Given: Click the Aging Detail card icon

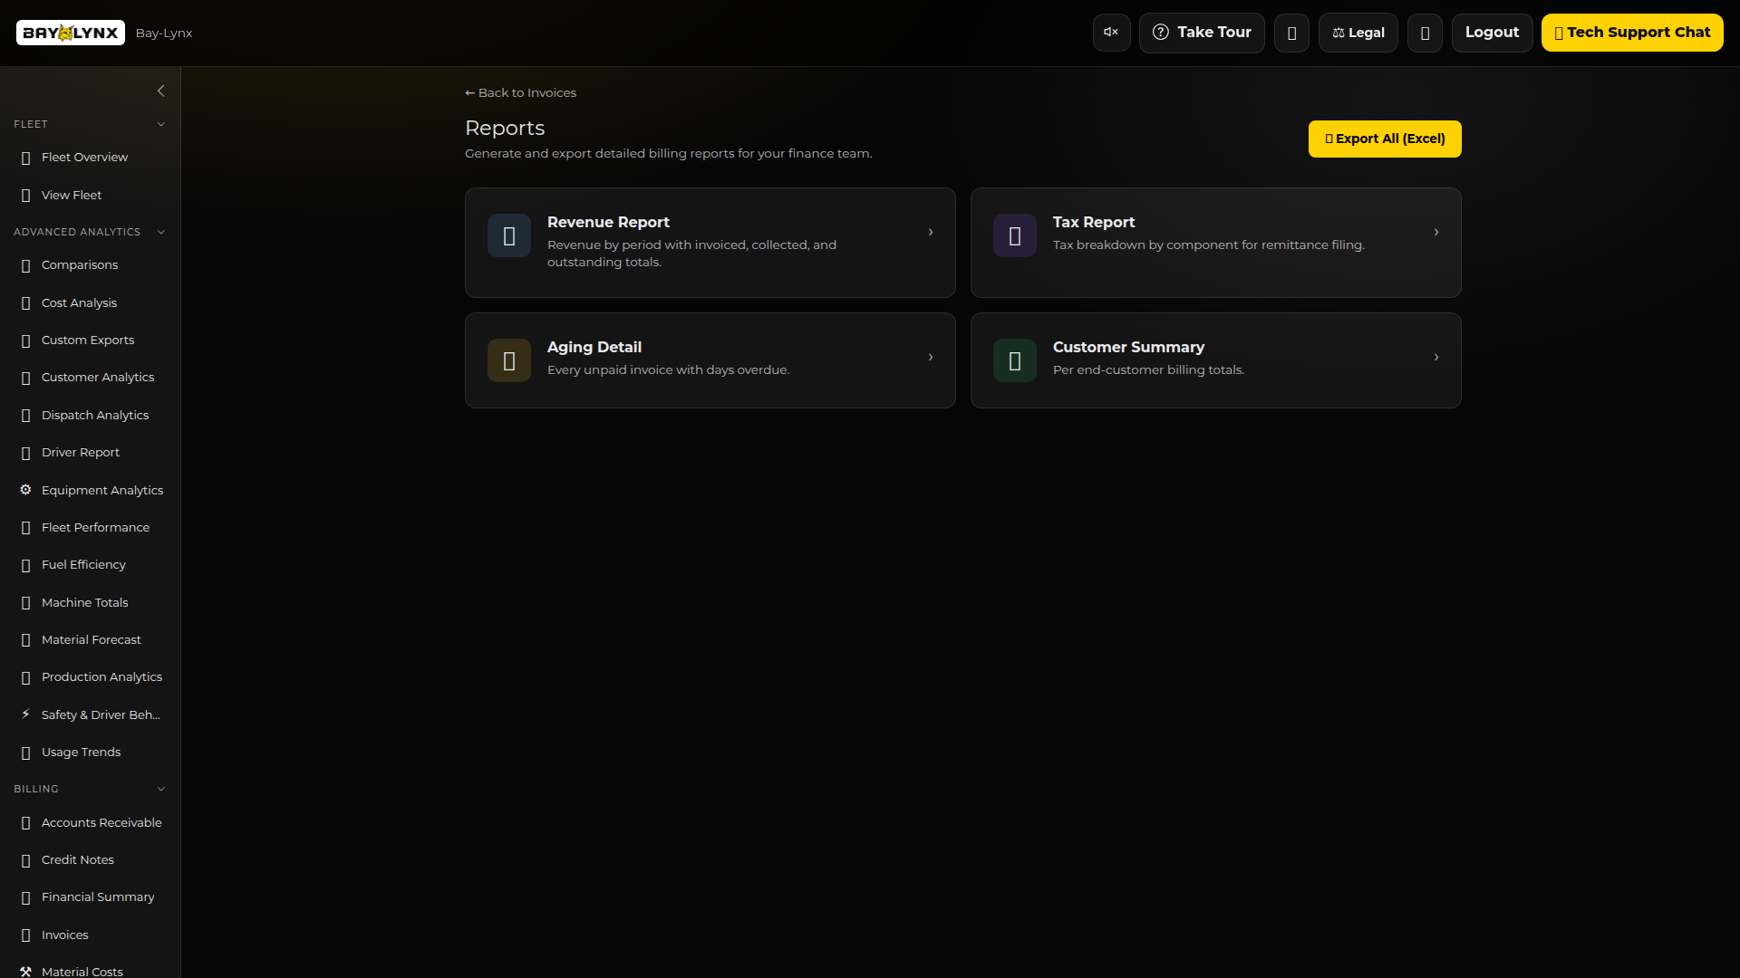Looking at the screenshot, I should point(509,361).
